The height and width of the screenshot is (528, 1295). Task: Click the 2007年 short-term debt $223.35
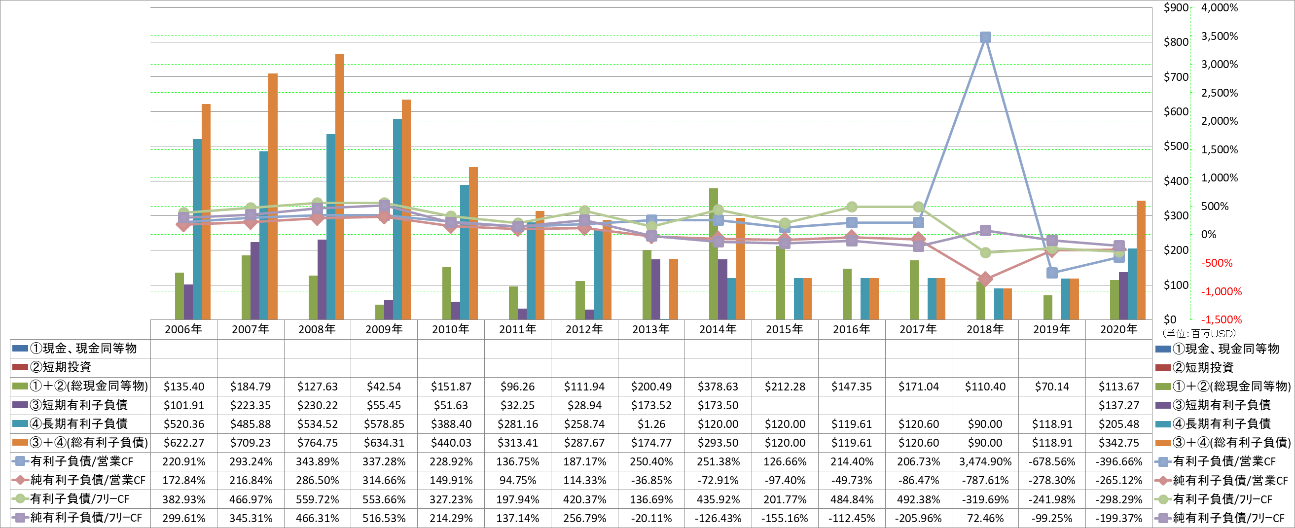coord(251,405)
